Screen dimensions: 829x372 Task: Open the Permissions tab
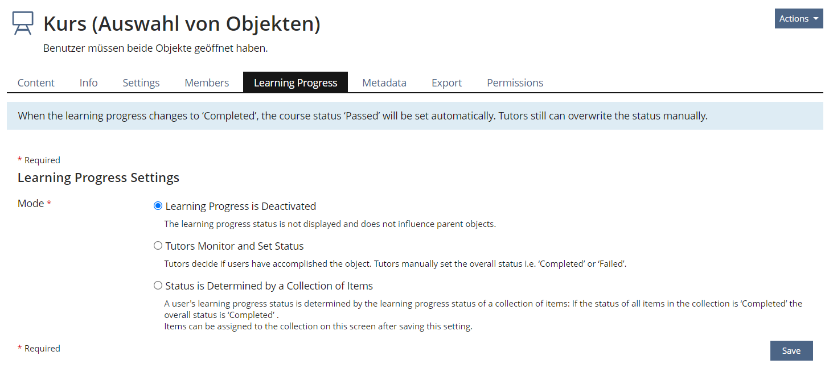[x=515, y=83]
